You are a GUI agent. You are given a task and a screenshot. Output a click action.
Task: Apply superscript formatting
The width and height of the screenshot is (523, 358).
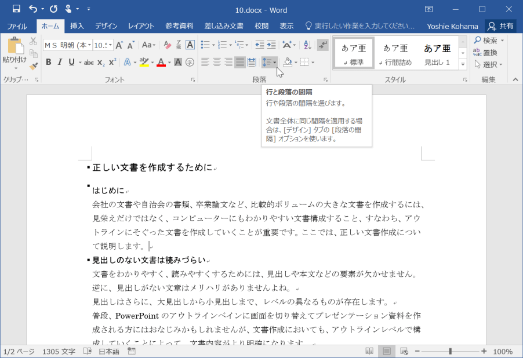(112, 63)
